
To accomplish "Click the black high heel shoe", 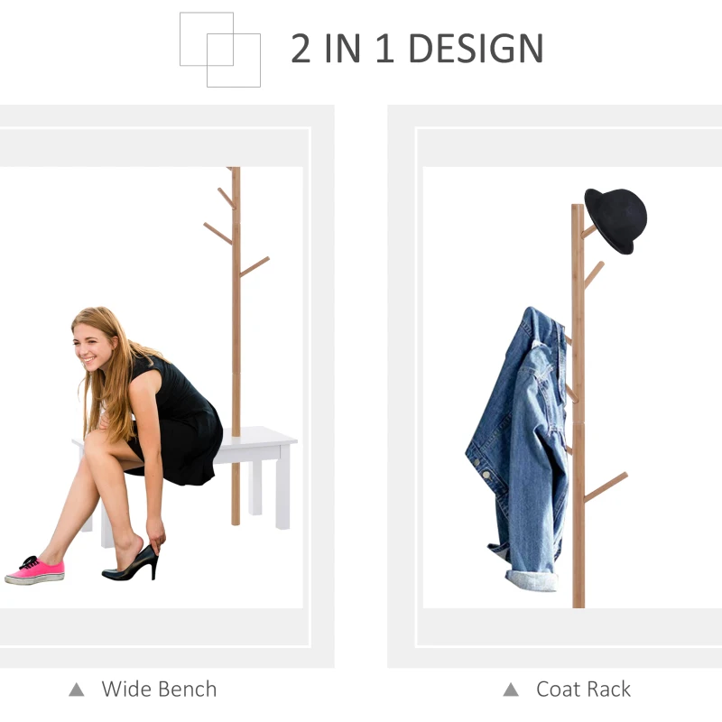I will (x=131, y=563).
